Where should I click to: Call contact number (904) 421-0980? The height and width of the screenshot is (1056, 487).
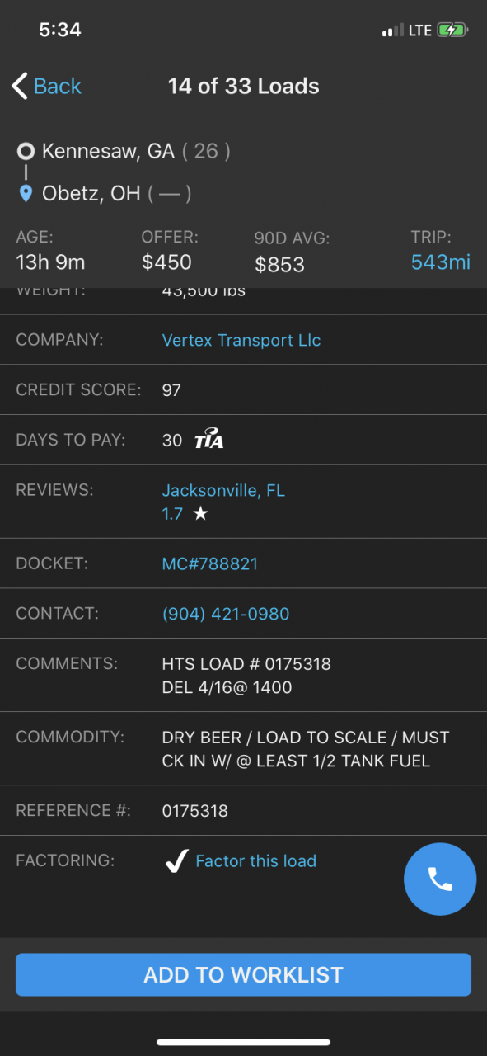pyautogui.click(x=226, y=614)
